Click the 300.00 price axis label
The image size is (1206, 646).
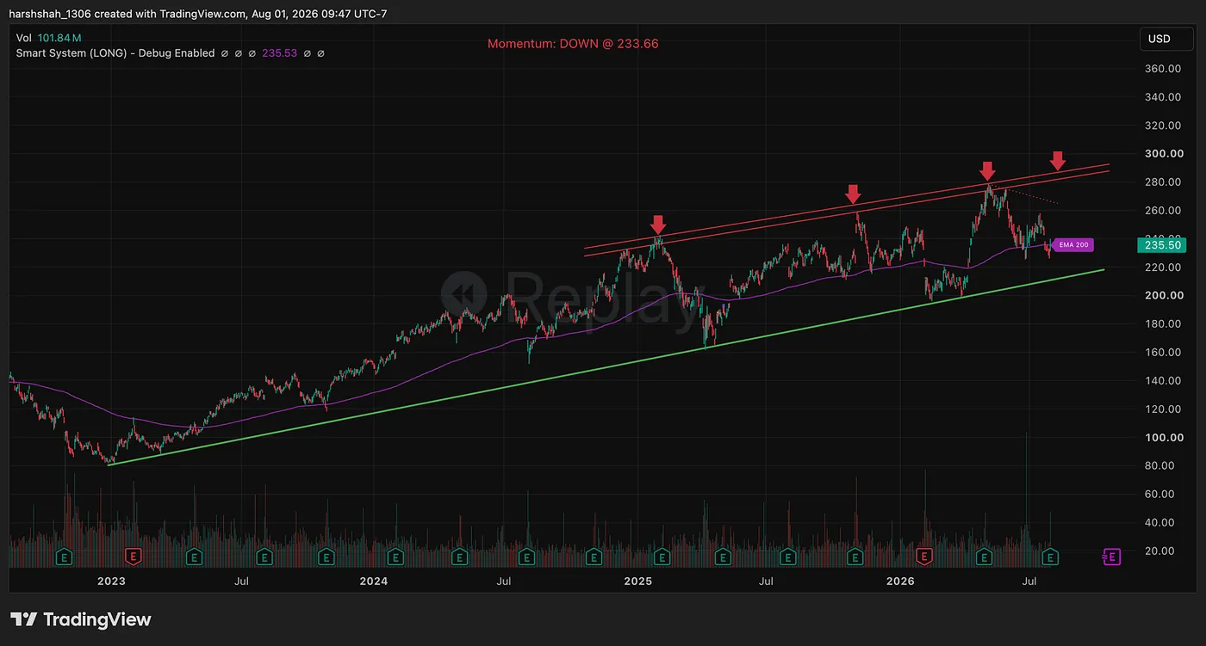point(1163,154)
